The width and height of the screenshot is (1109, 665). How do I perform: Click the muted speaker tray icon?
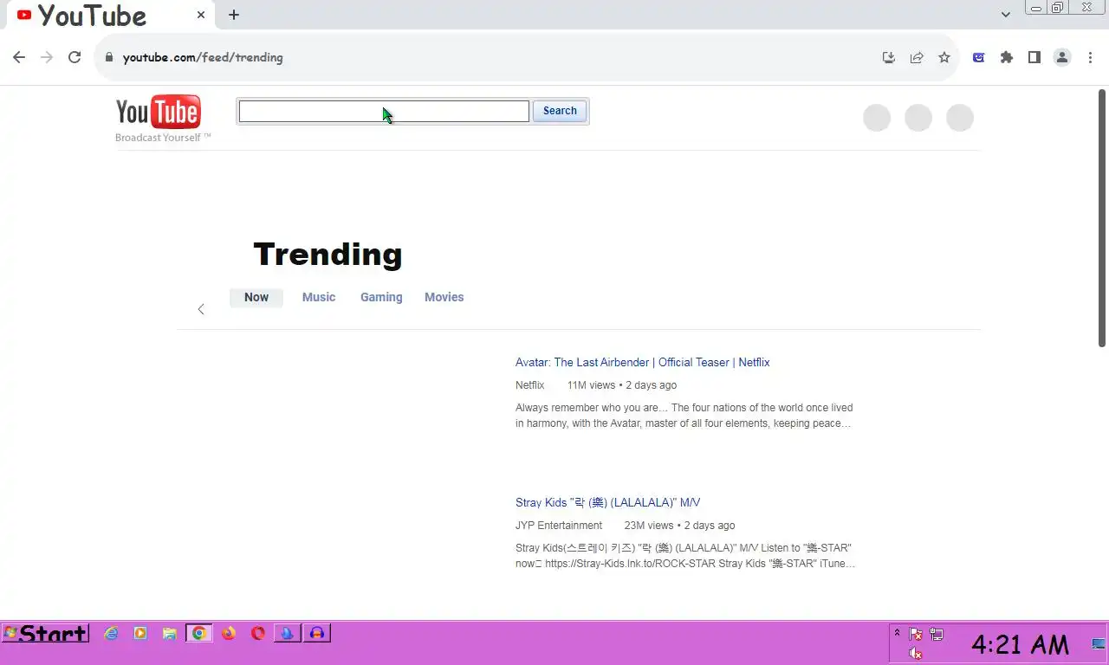coord(915,654)
